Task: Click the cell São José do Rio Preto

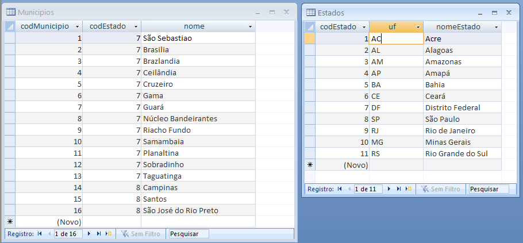Action: [198, 211]
